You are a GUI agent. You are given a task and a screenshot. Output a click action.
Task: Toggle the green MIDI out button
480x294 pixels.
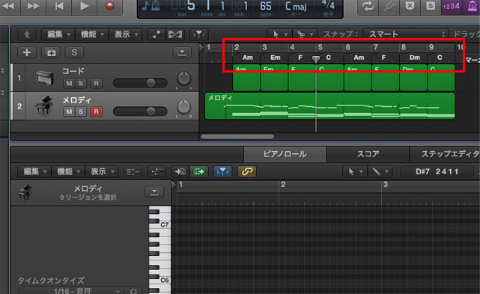tap(199, 172)
